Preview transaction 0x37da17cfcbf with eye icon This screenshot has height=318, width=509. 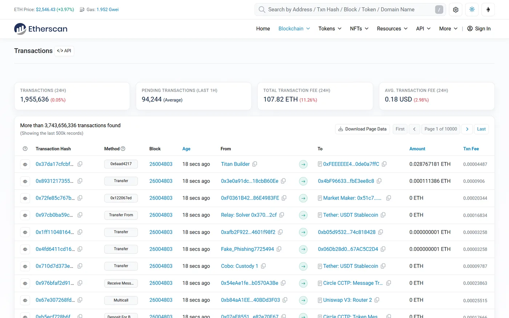[x=25, y=164]
